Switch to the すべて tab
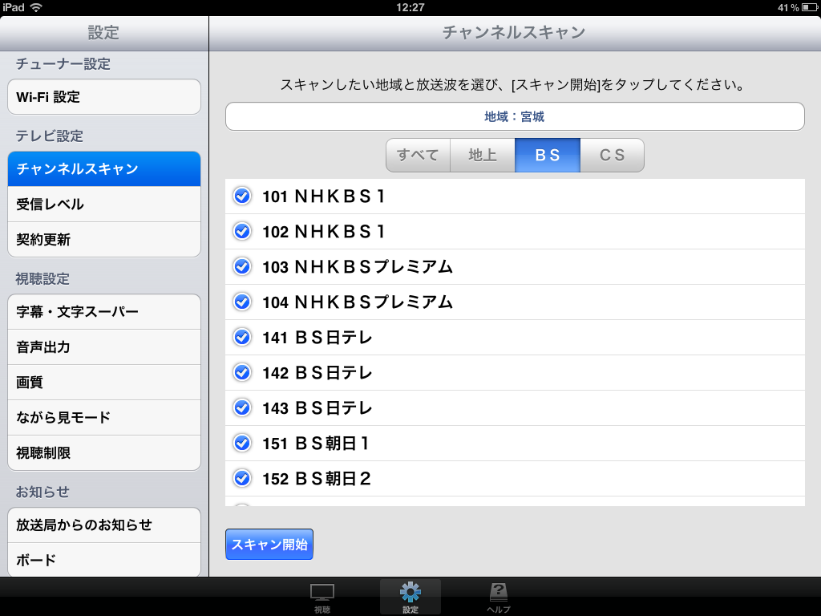Image resolution: width=821 pixels, height=616 pixels. pos(418,155)
